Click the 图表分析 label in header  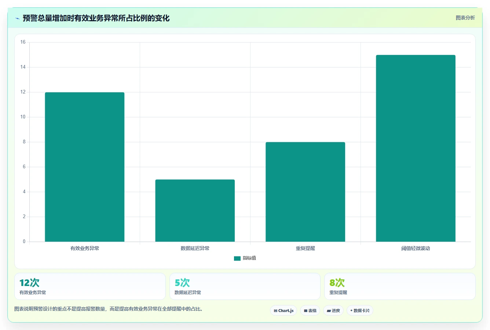[x=465, y=18]
